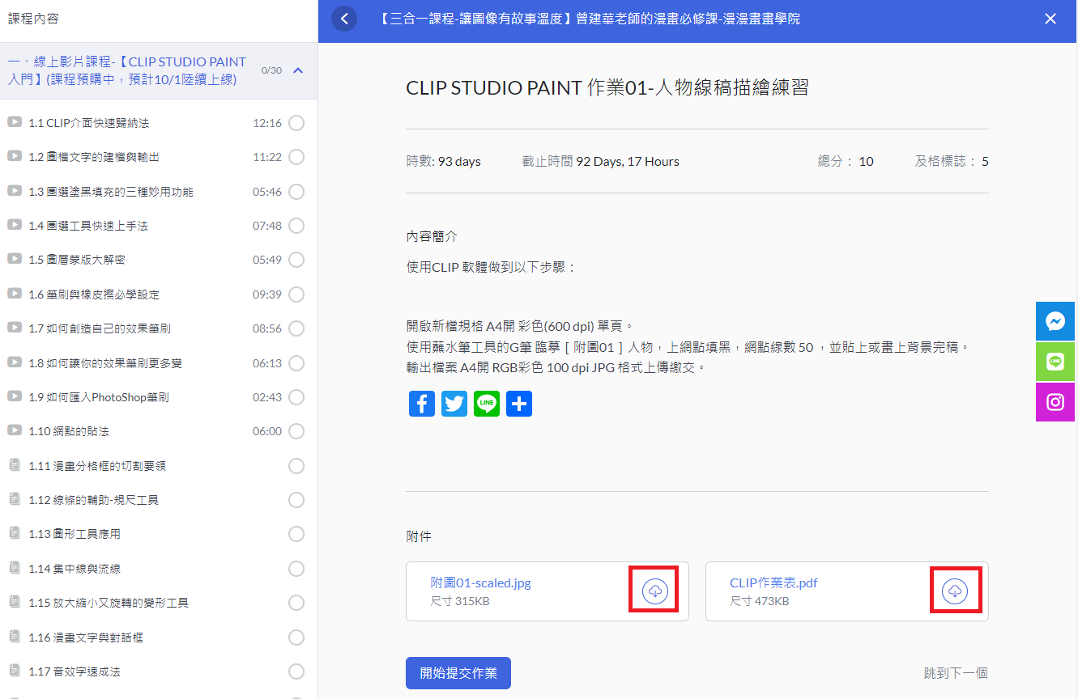This screenshot has width=1078, height=699.
Task: Toggle completion circle for lesson 1.17
Action: point(296,671)
